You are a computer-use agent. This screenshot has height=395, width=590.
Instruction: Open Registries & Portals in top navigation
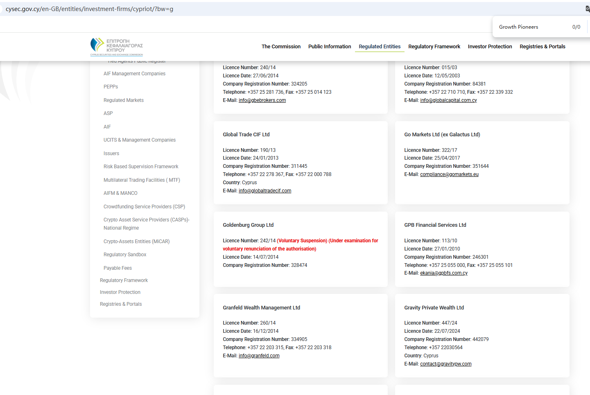point(542,47)
